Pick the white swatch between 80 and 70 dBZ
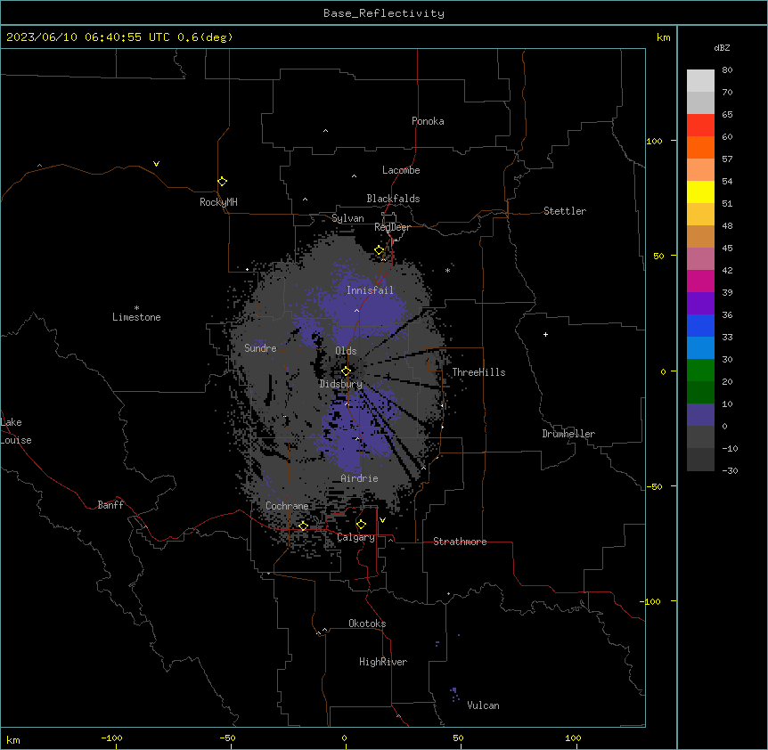 (x=700, y=81)
